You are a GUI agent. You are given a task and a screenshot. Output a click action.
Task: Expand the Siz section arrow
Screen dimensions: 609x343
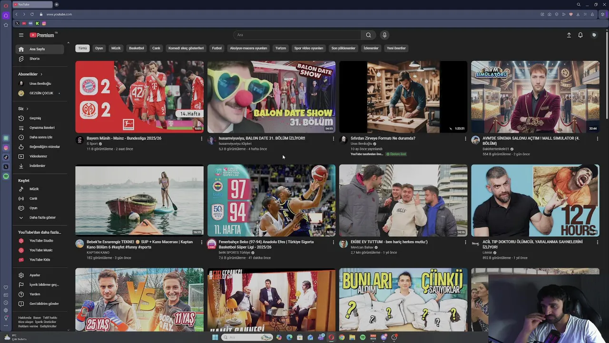pos(27,109)
